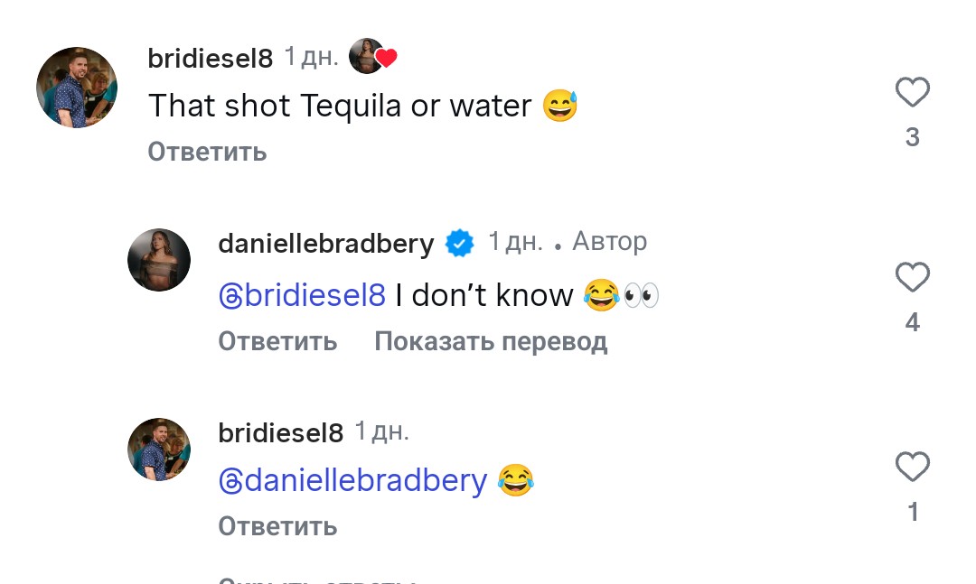This screenshot has width=976, height=584.
Task: Open bridiesel8's avatar on the top comment
Action: (x=77, y=88)
